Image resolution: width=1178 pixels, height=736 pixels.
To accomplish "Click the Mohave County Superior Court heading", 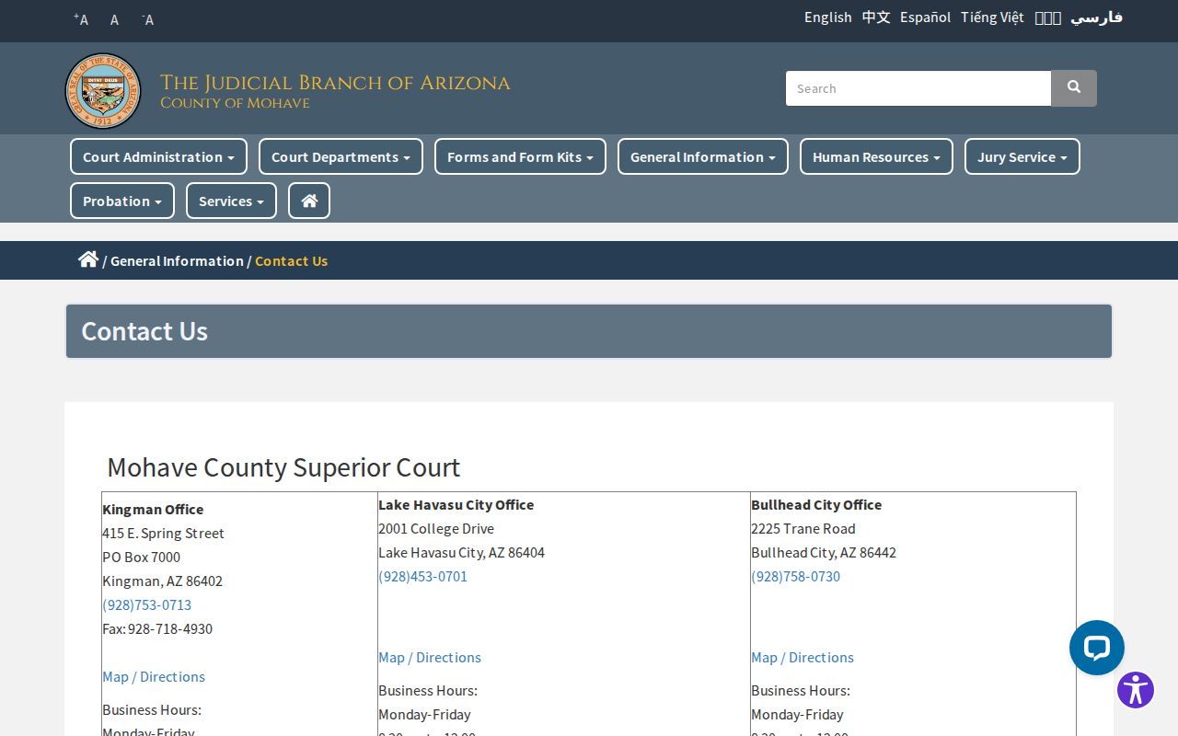I will coord(283,467).
